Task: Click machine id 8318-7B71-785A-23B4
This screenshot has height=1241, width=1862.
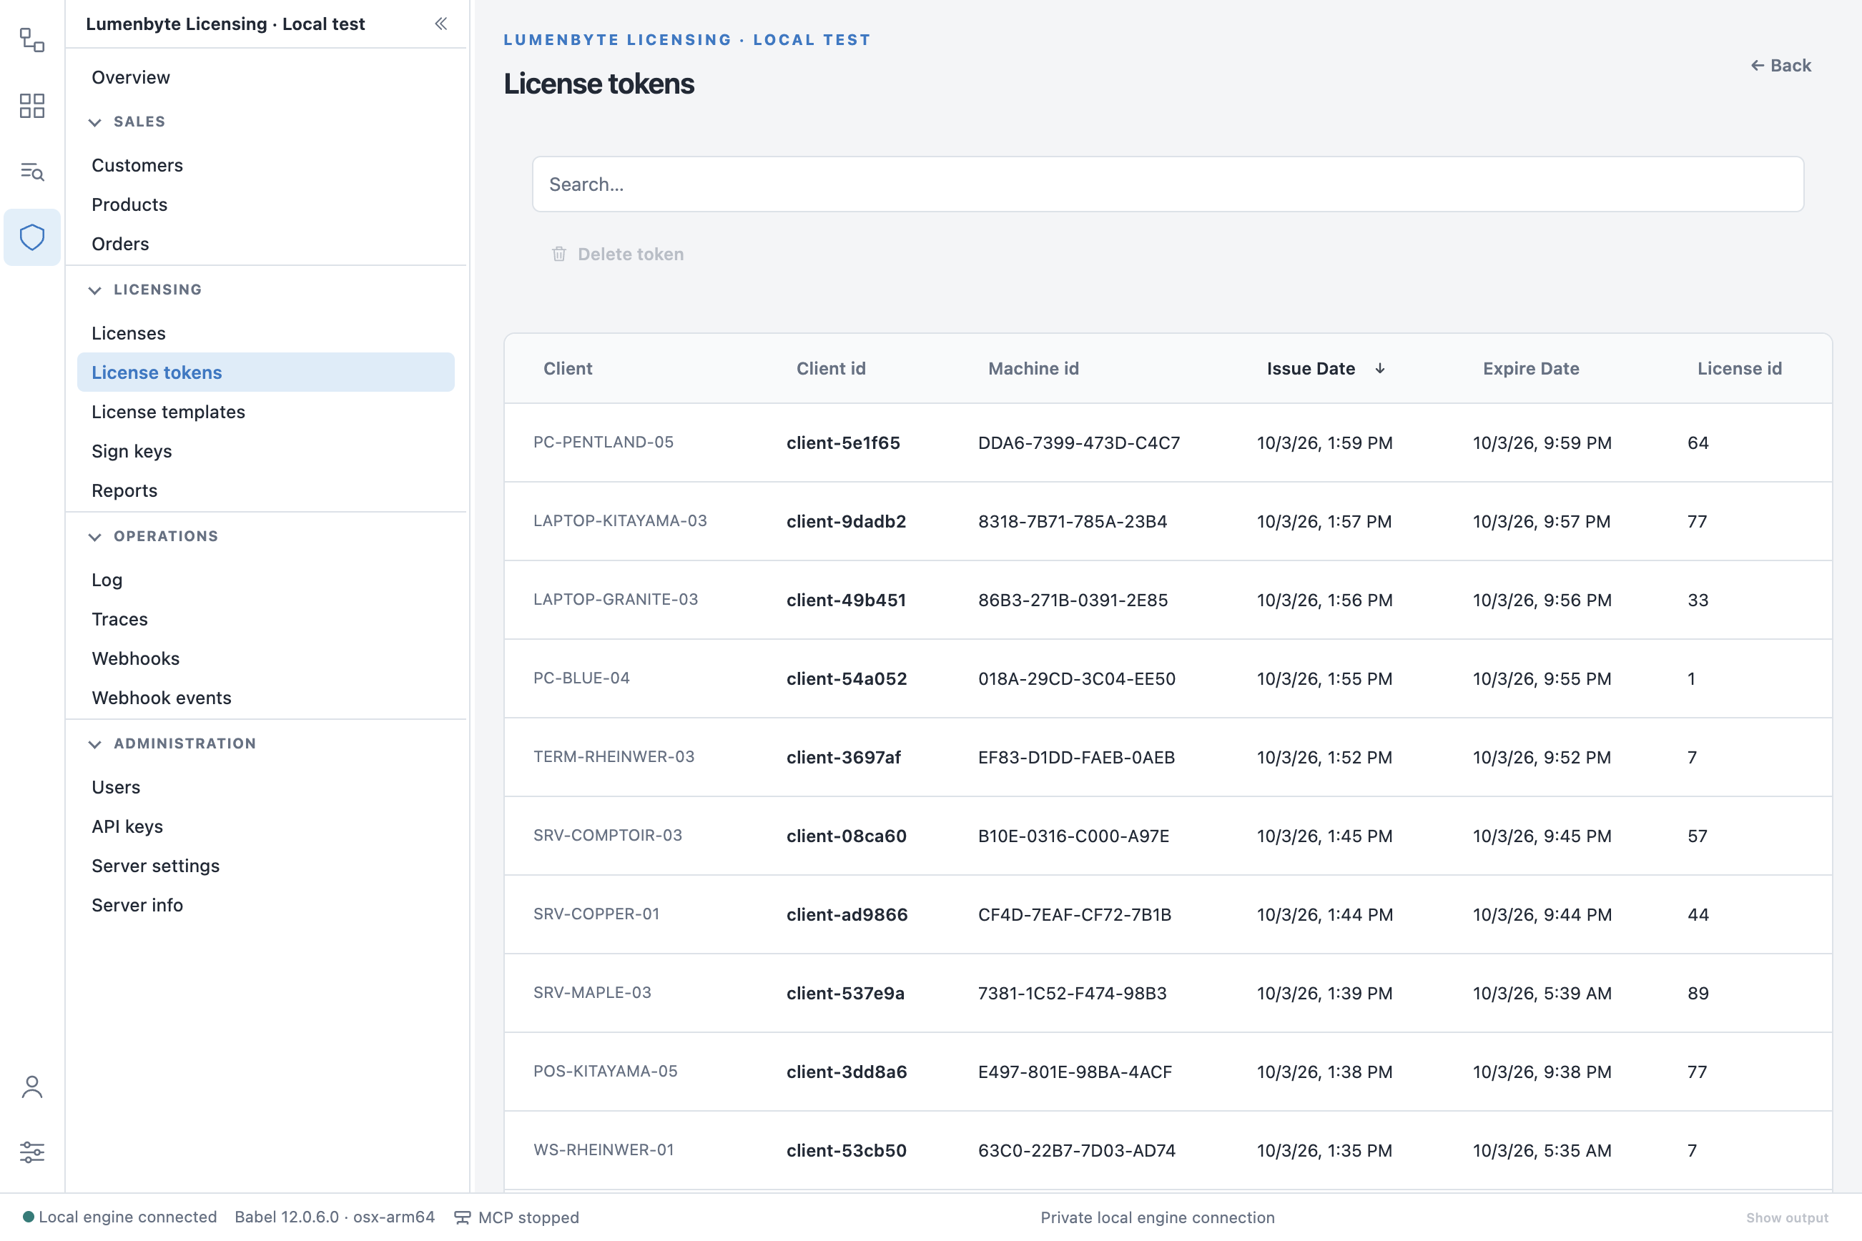Action: (x=1073, y=522)
